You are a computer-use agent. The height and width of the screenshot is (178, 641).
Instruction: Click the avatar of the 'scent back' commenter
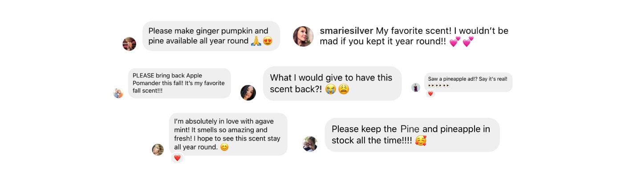click(248, 93)
